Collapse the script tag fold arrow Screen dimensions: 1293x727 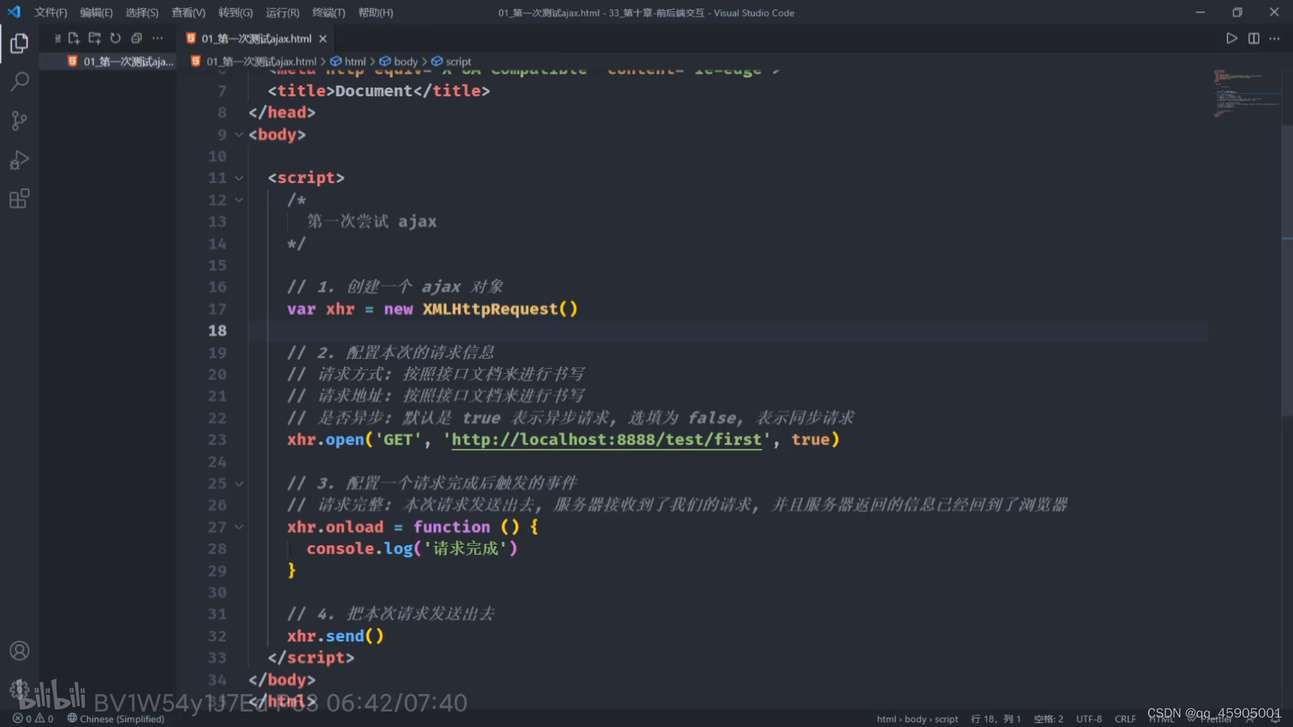(239, 178)
